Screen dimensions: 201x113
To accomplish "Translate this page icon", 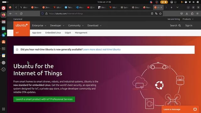I will [156, 13].
